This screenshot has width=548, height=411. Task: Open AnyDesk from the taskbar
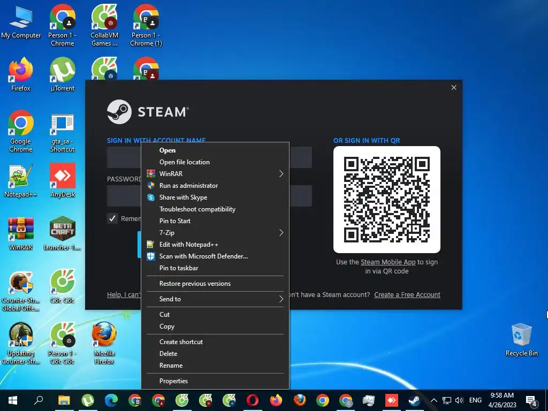[391, 400]
